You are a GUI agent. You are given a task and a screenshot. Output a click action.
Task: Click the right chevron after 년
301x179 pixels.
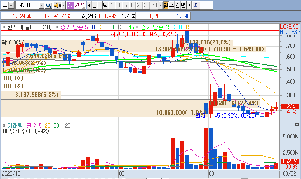pyautogui.click(x=189, y=5)
